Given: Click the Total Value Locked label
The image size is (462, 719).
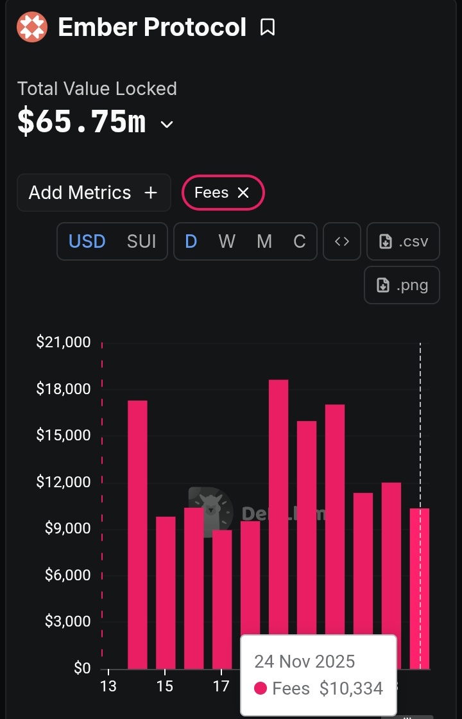Looking at the screenshot, I should 97,89.
